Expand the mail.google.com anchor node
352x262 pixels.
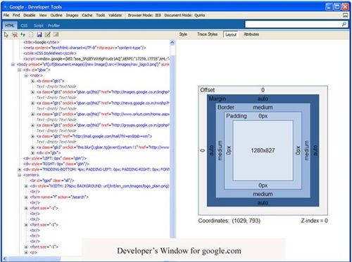click(33, 136)
